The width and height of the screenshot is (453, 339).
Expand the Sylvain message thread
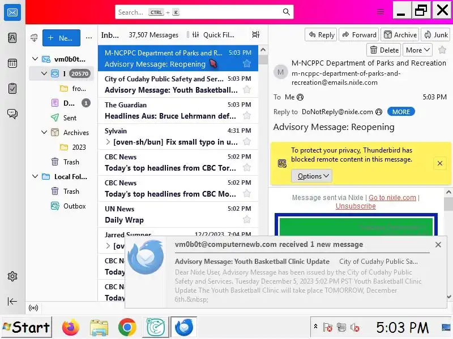point(108,142)
